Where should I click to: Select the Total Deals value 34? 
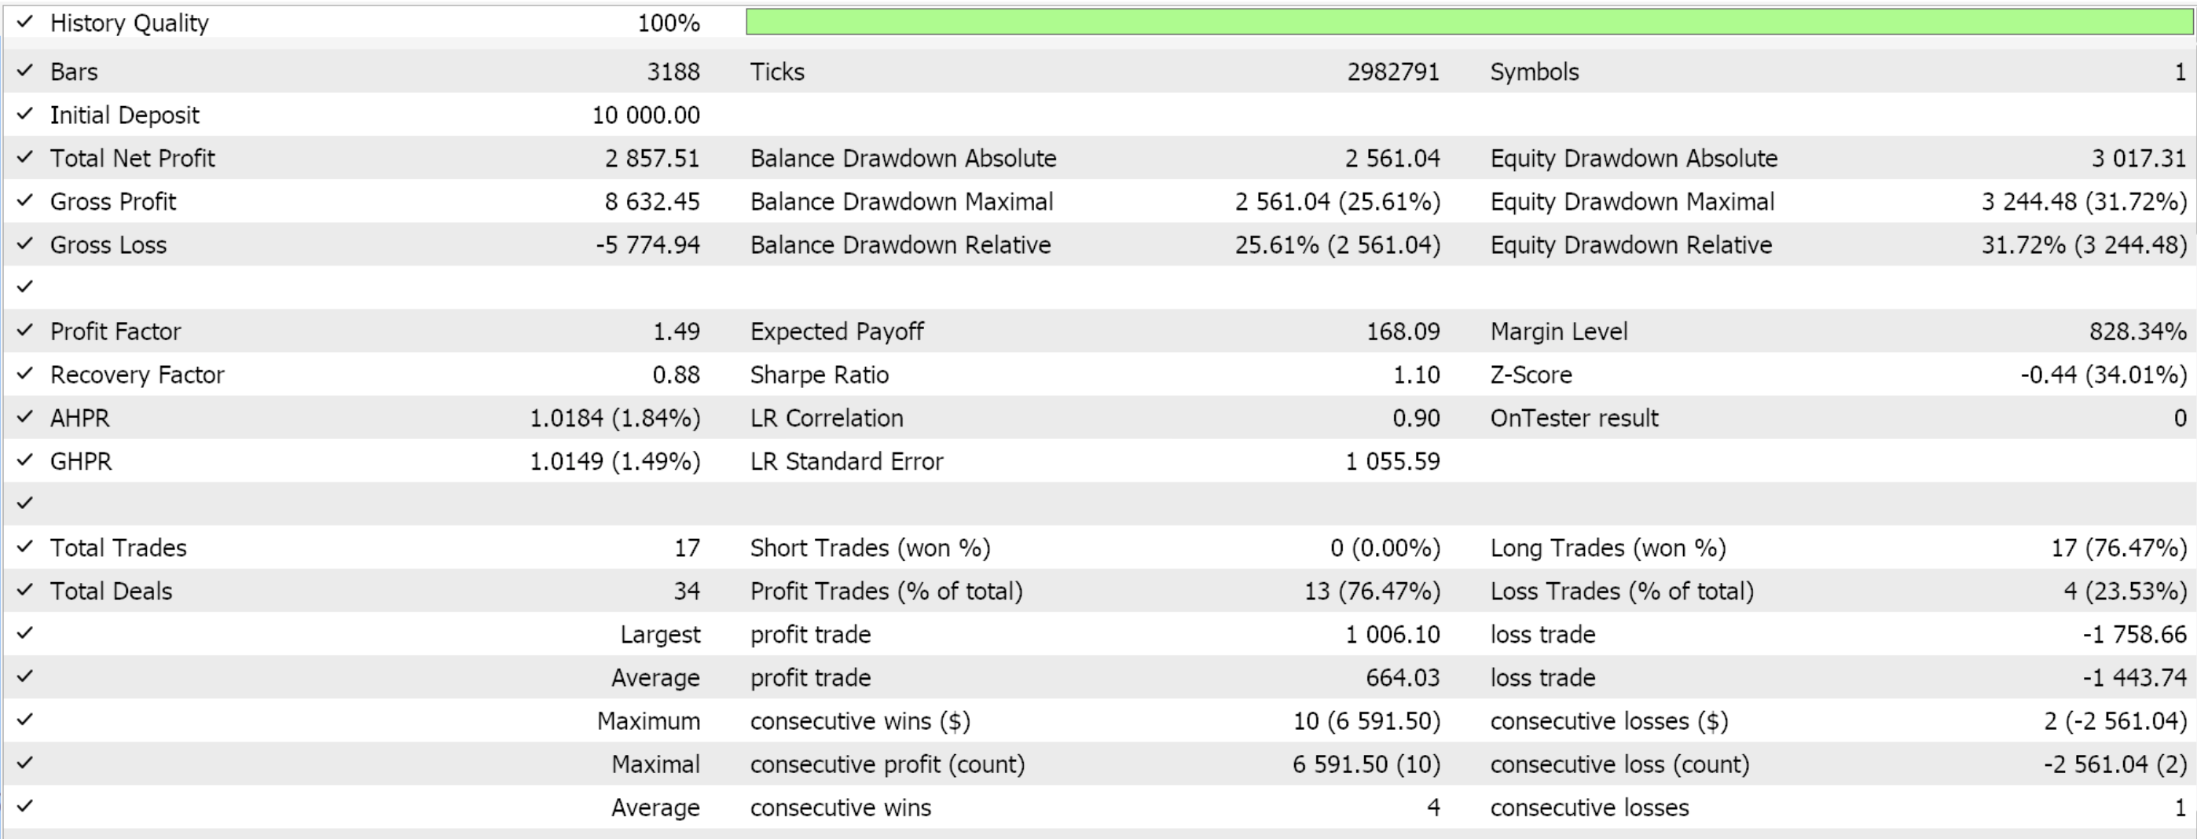point(687,592)
